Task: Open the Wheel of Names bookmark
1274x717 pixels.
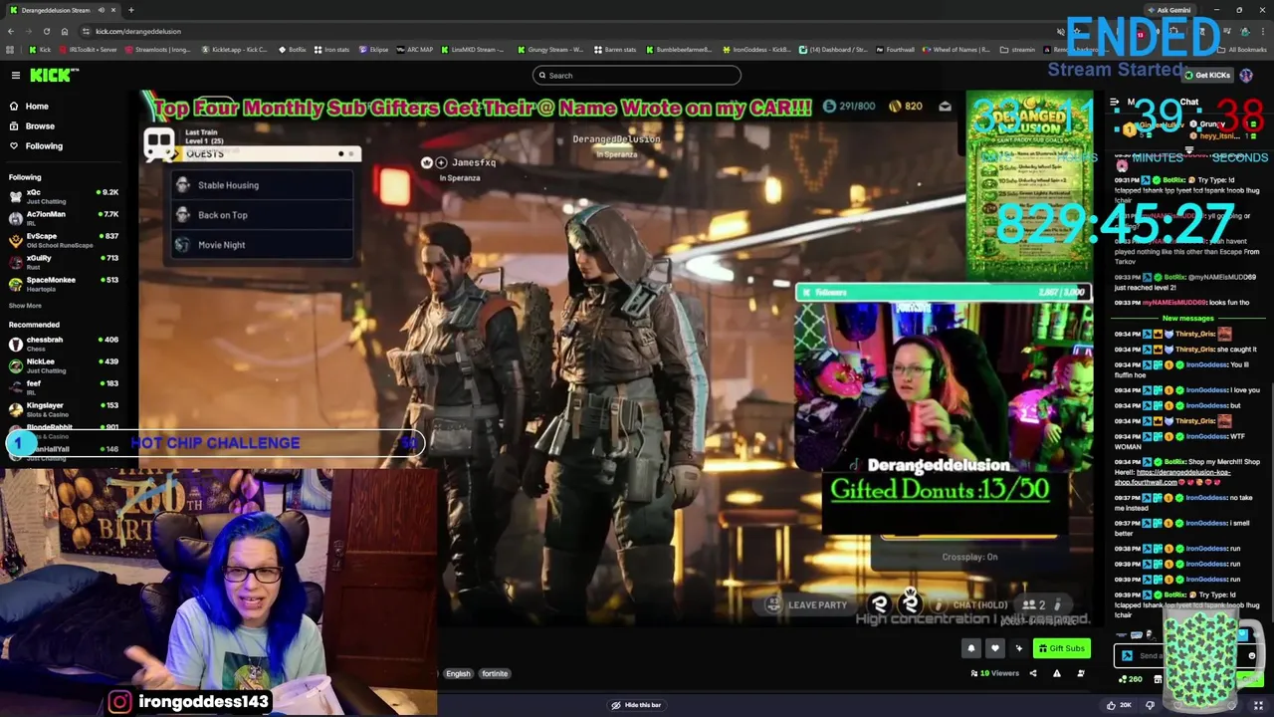Action: [956, 49]
